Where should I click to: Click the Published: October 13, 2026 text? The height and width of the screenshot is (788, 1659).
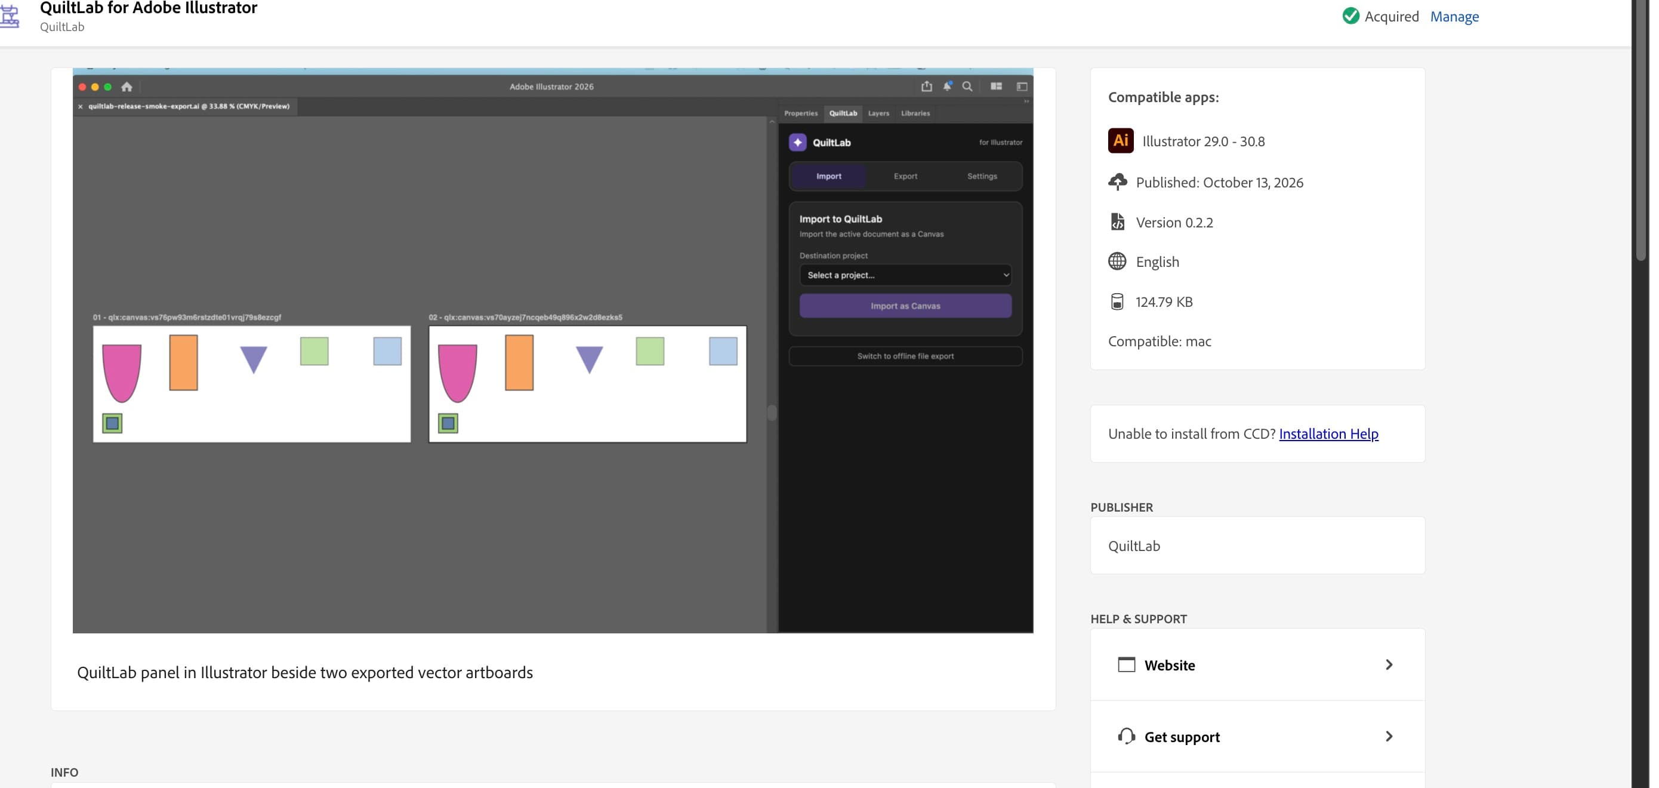[x=1219, y=182]
